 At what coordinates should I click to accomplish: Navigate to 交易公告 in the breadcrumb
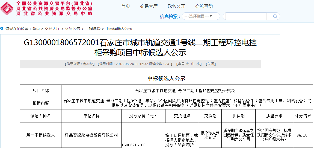73,29
